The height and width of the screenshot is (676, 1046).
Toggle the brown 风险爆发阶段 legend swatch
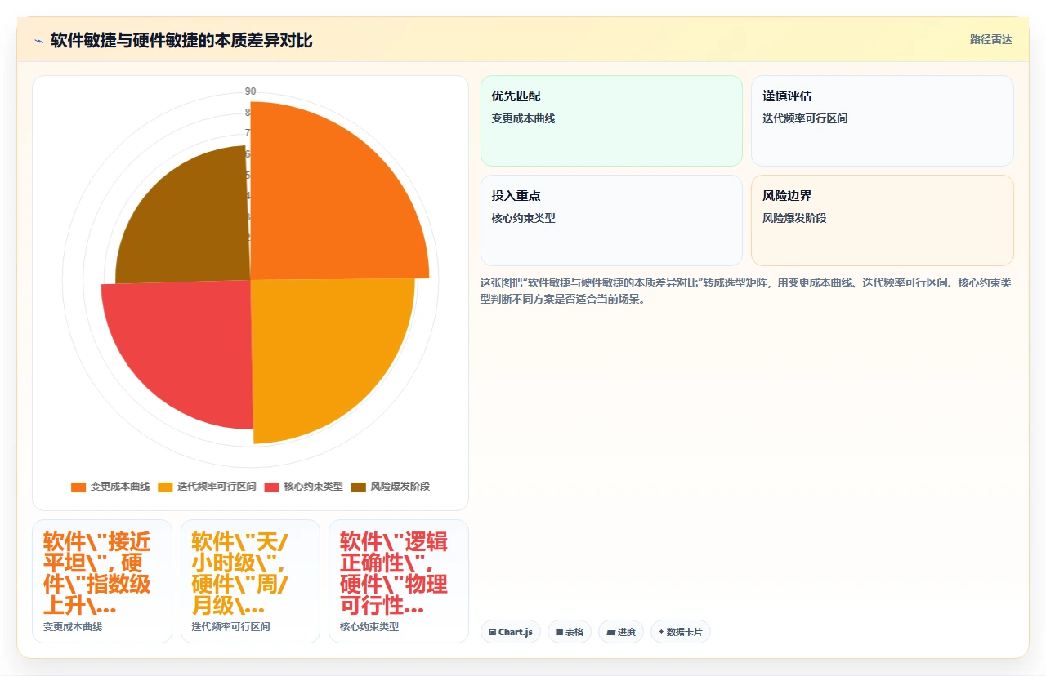[x=359, y=487]
